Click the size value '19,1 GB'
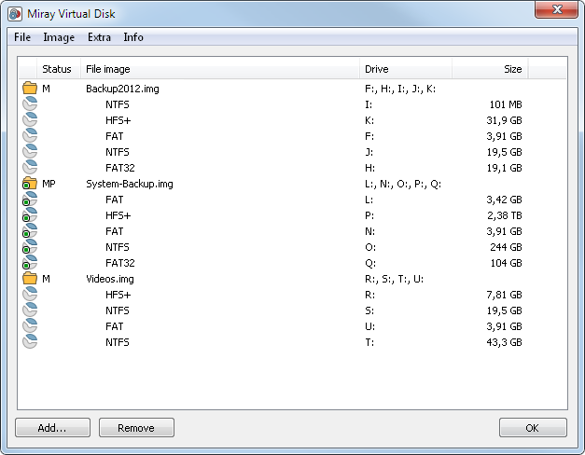Screen dimensions: 585x455 504,168
